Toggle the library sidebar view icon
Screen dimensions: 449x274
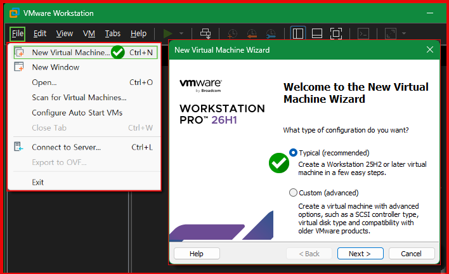298,34
